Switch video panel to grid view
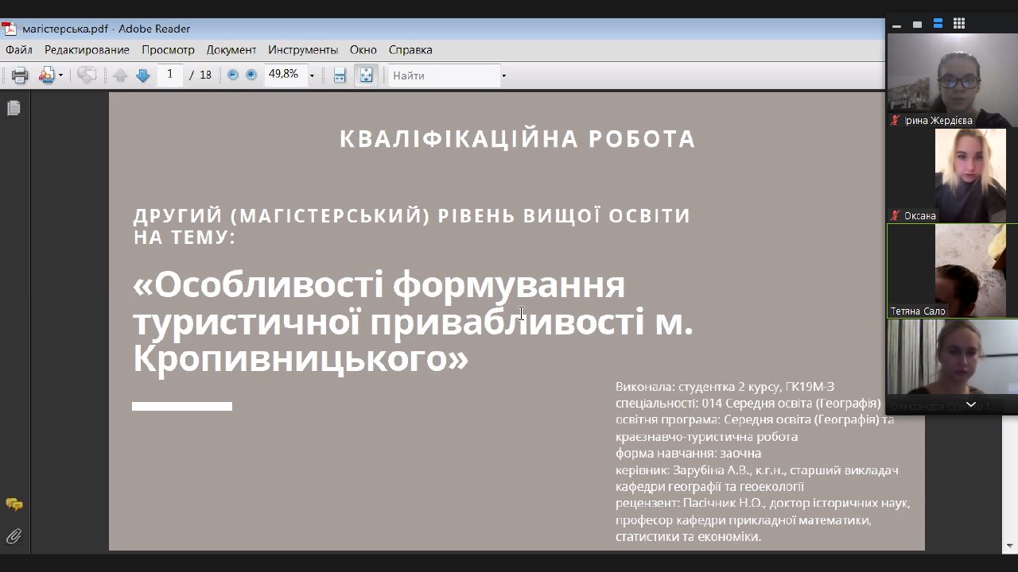This screenshot has height=572, width=1018. click(x=959, y=24)
